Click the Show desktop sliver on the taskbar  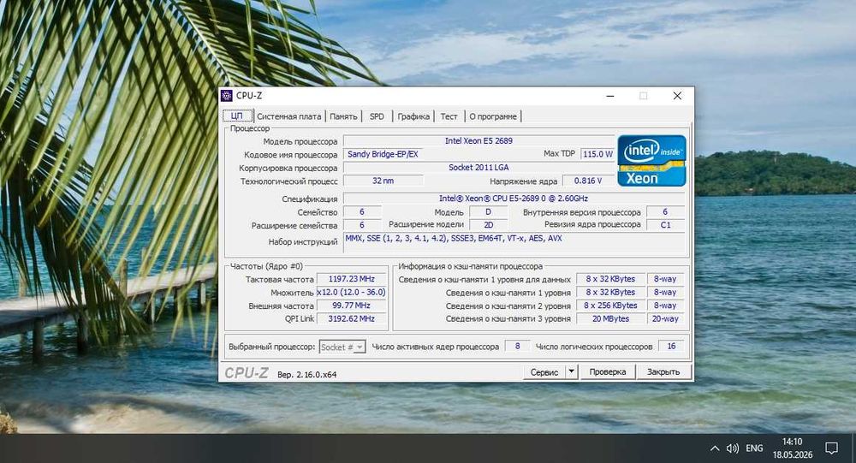[x=853, y=448]
